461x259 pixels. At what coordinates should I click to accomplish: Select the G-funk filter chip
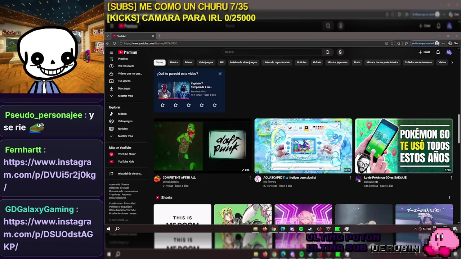click(317, 62)
